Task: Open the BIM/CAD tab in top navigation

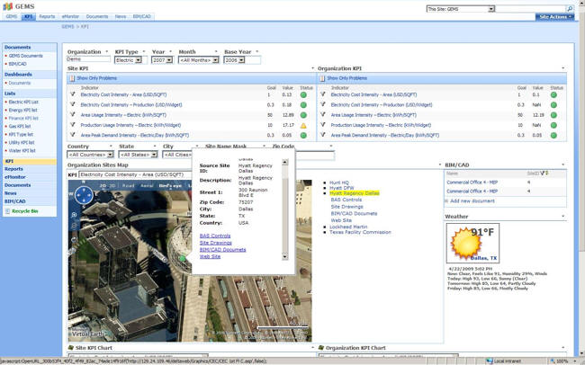Action: click(142, 16)
